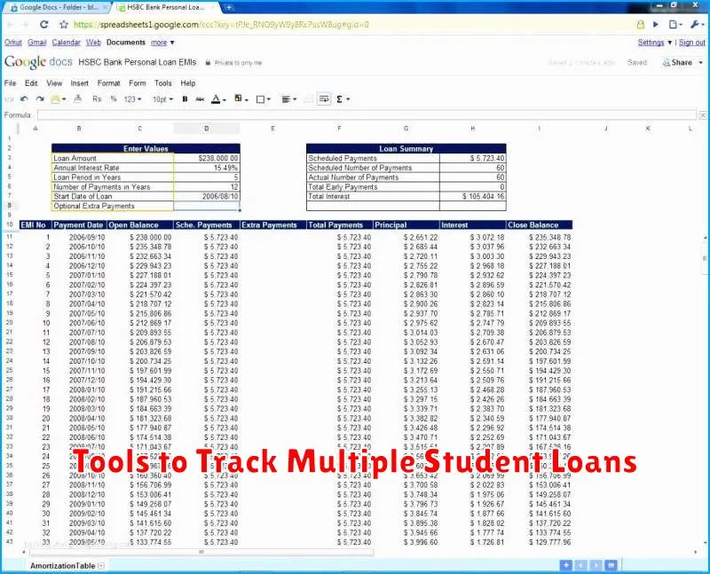Expand the alignment dropdown arrow
Image resolution: width=710 pixels, height=574 pixels.
[295, 99]
